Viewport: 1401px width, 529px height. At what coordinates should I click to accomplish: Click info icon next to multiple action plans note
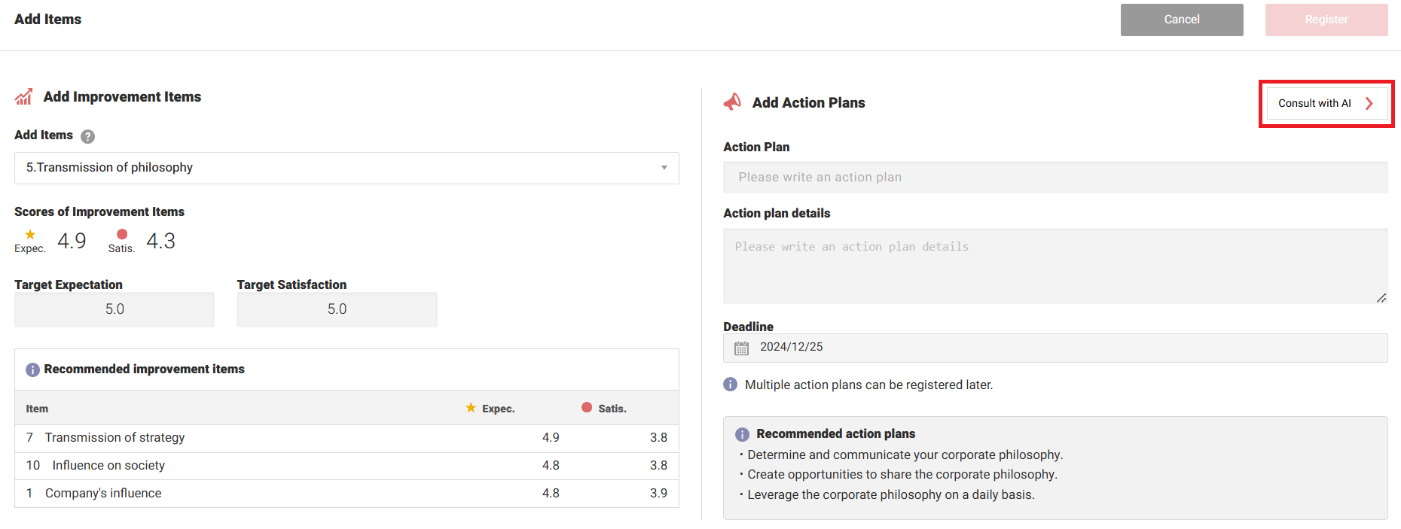pyautogui.click(x=730, y=385)
